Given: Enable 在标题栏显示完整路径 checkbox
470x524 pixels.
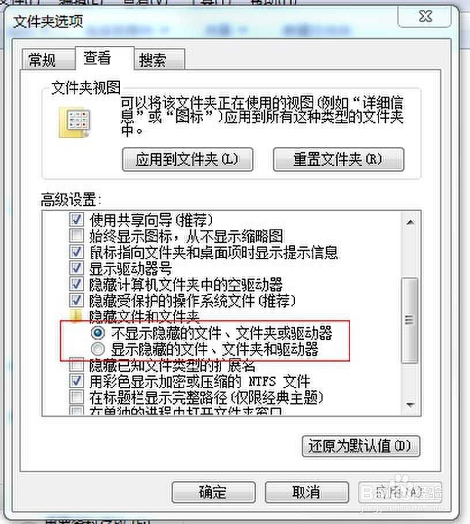Looking at the screenshot, I should pyautogui.click(x=76, y=397).
